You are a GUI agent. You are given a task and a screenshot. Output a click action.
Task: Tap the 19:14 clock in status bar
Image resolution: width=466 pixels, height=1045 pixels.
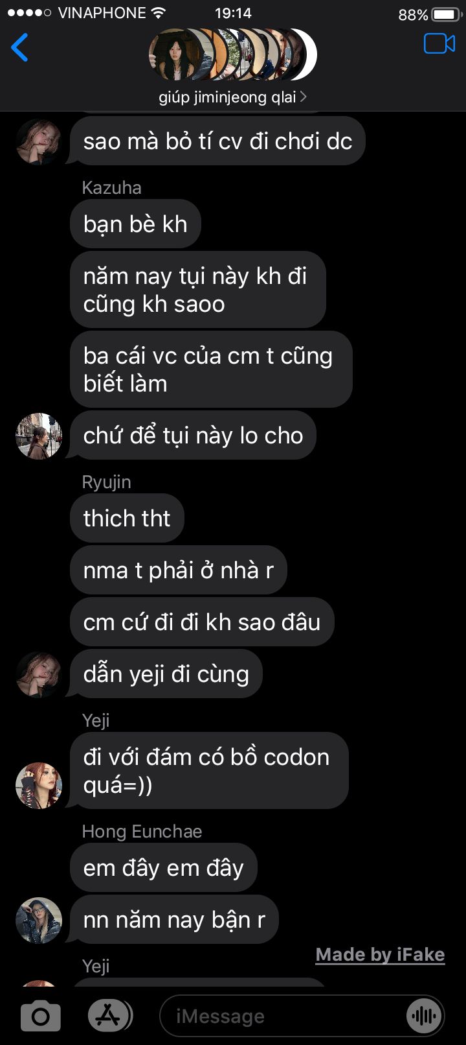[x=233, y=13]
